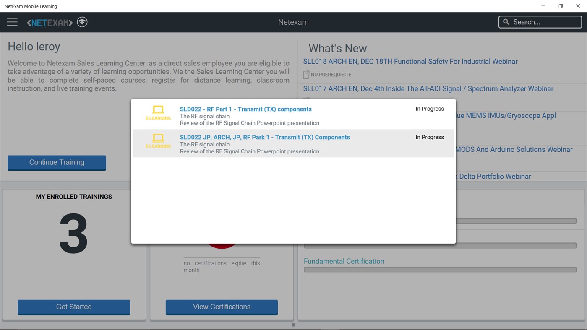The width and height of the screenshot is (587, 330).
Task: Open SLD022 JP, ARCH, JP, RF Park 1 course
Action: 265,137
